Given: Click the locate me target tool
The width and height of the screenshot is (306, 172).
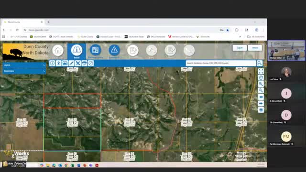Looking at the screenshot, I should [261, 110].
